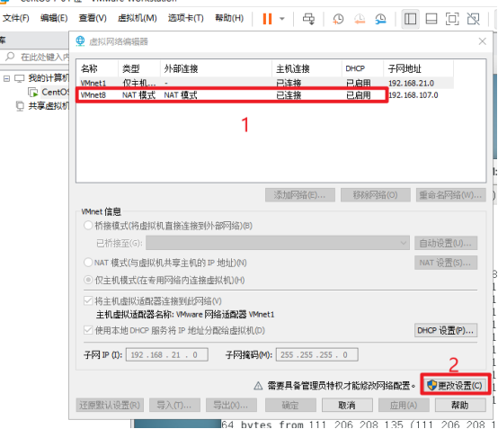Click the 自动设置(U)... button
Screen dimensions: 498x429
pos(446,243)
